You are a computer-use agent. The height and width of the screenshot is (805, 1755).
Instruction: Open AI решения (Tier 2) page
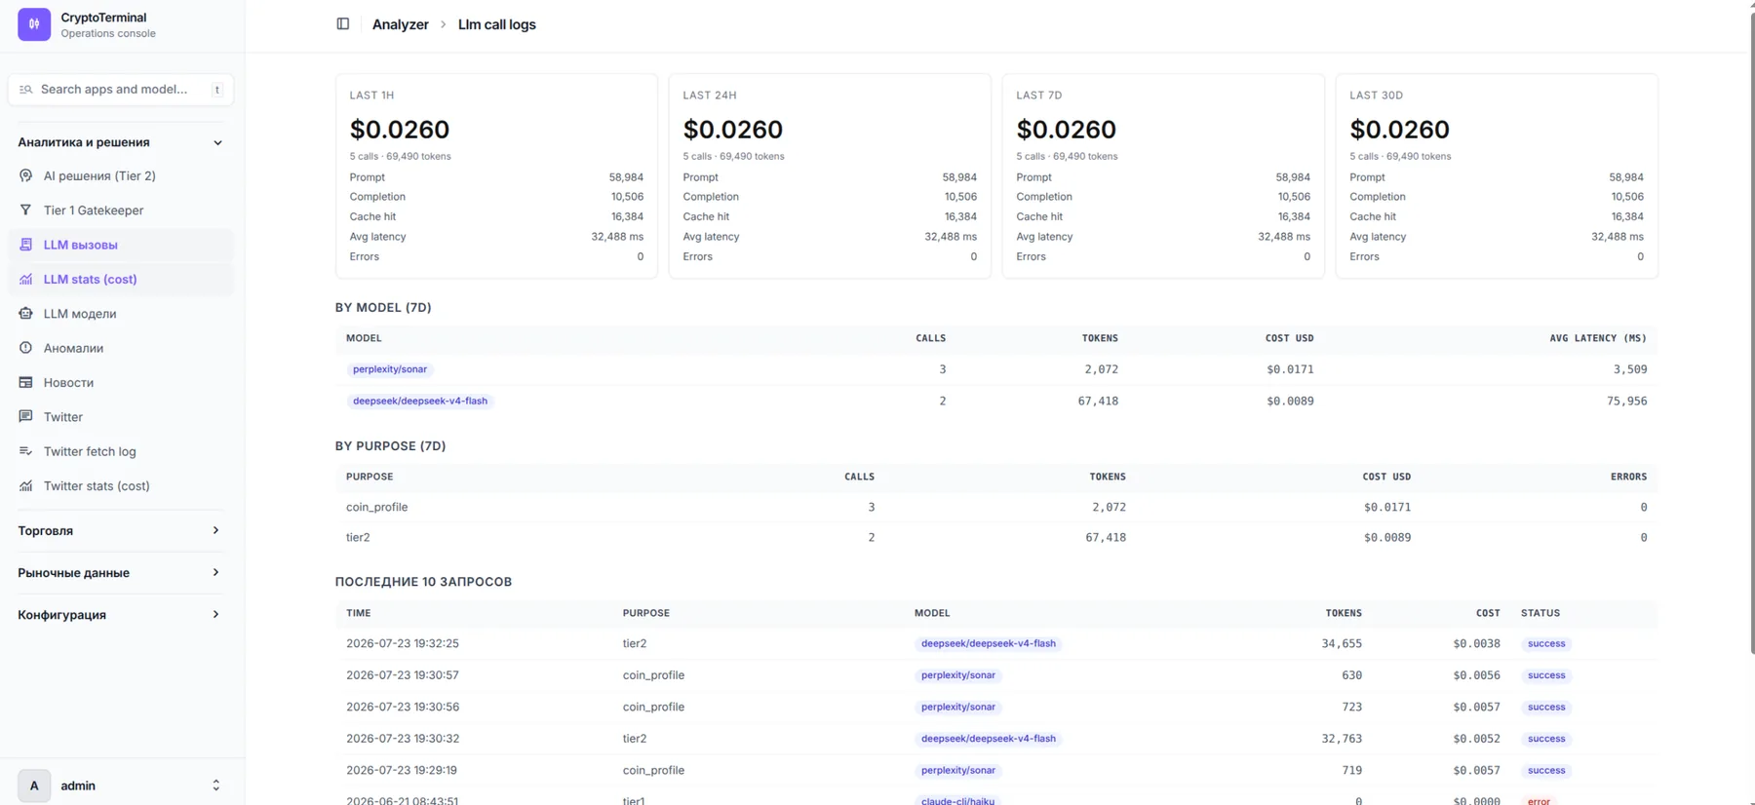tap(121, 176)
